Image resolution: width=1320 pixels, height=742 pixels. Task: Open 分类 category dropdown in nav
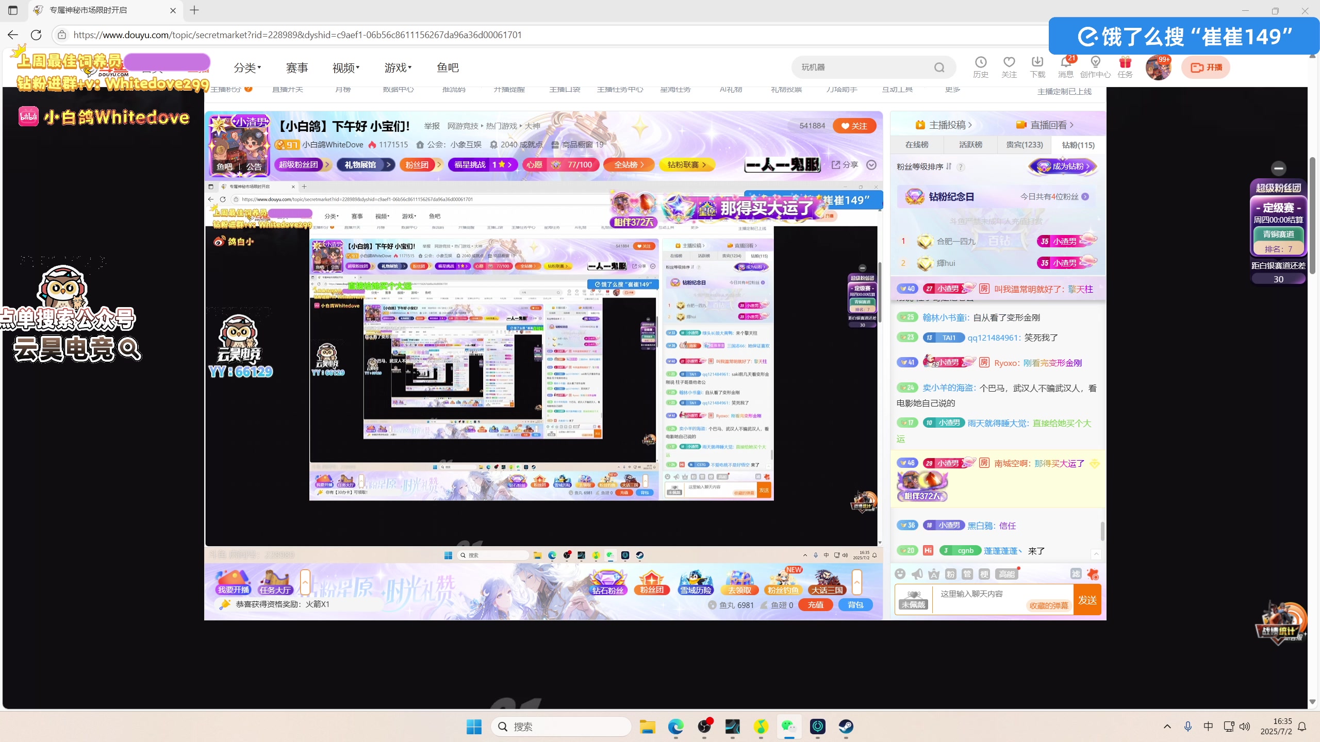coord(247,68)
